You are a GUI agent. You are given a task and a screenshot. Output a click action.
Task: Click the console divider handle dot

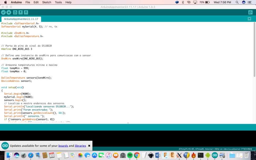pyautogui.click(x=128, y=123)
